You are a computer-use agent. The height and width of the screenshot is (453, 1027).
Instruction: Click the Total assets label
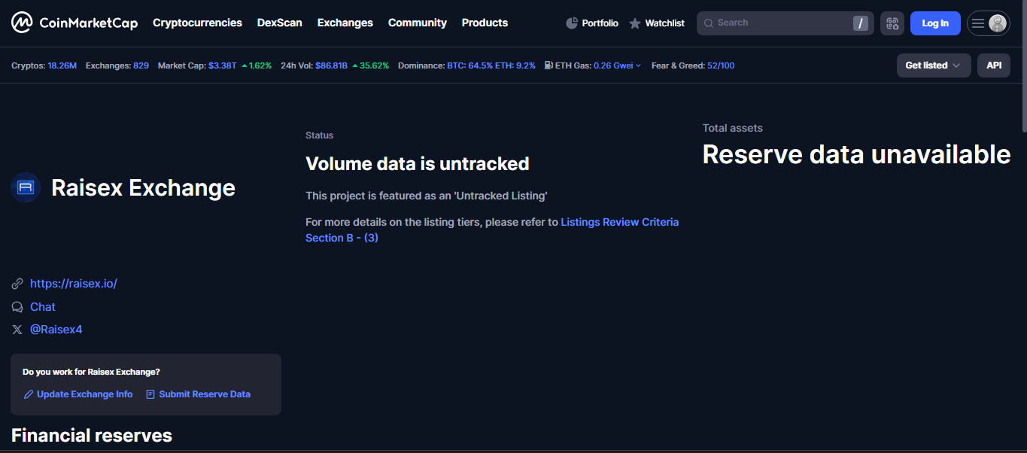[733, 128]
